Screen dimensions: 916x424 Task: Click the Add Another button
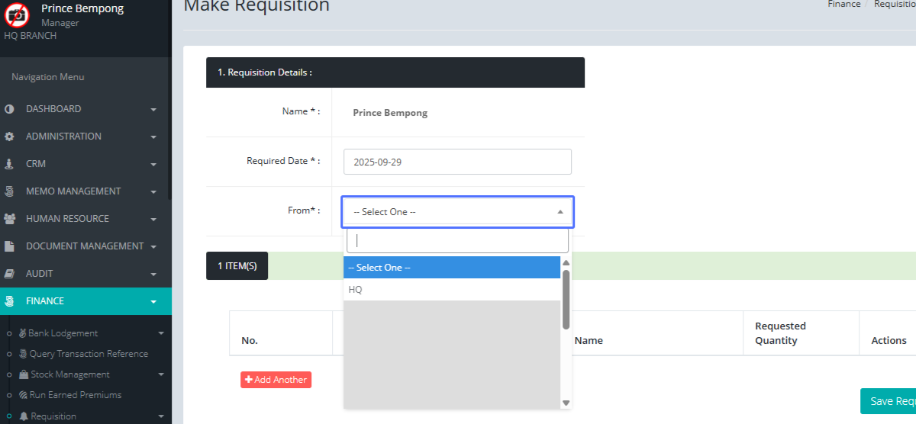point(276,380)
